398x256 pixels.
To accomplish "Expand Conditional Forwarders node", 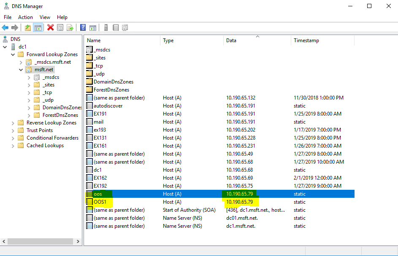I will pos(13,138).
